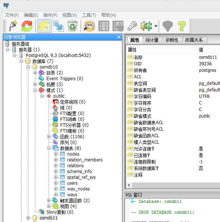Select the relations table
This screenshot has height=222, width=220.
(76, 166)
